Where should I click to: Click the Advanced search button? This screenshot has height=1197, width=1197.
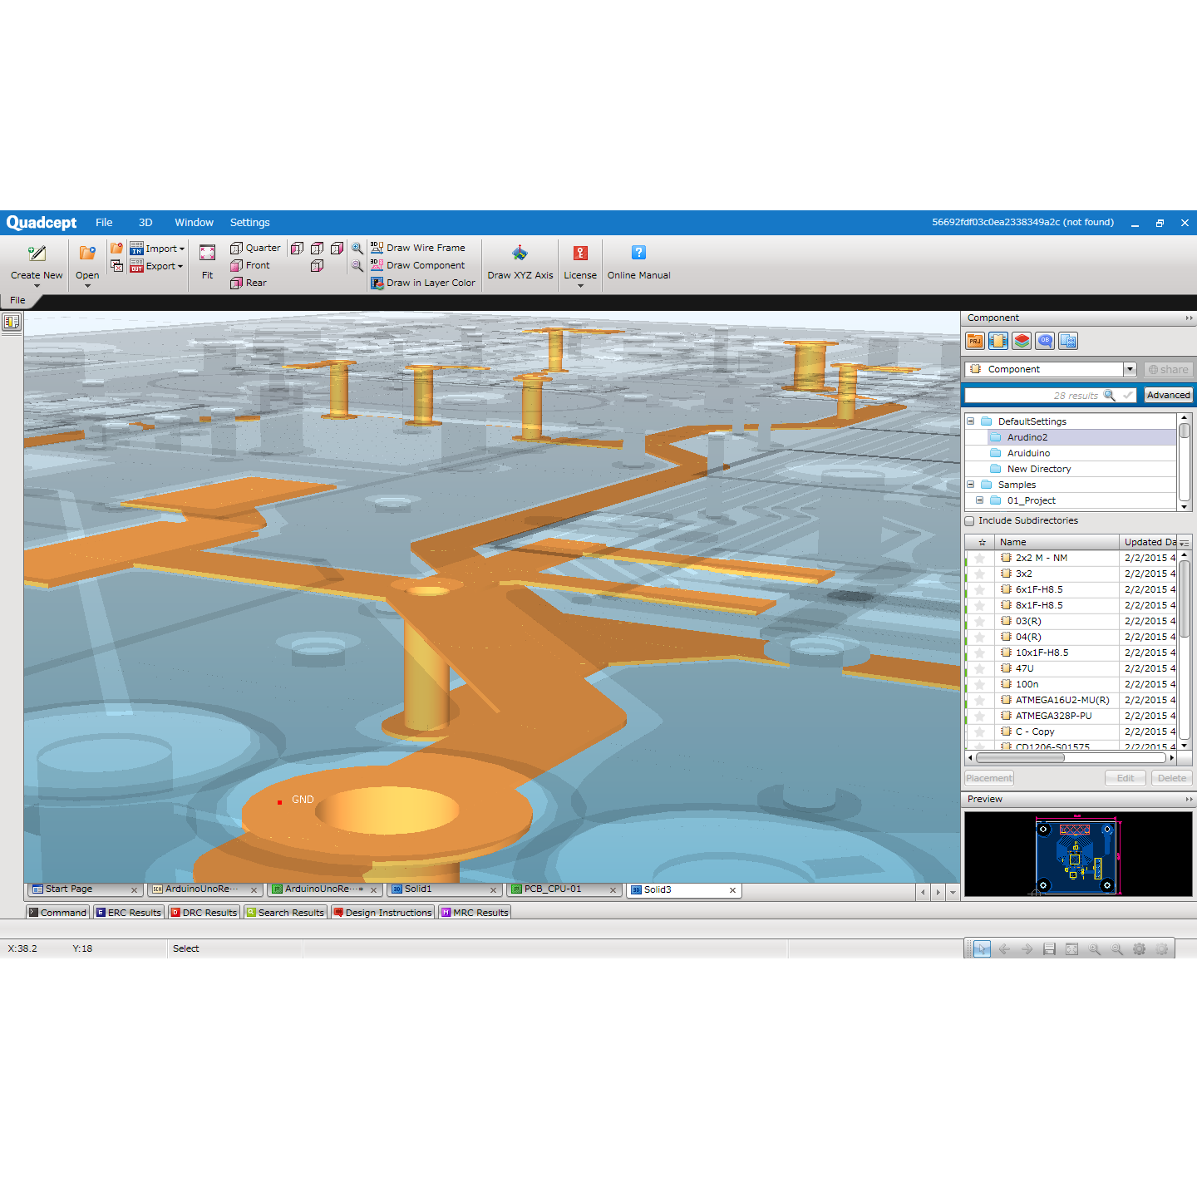[x=1168, y=395]
